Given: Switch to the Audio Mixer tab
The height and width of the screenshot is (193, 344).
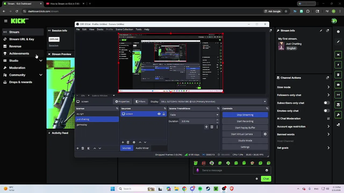Looking at the screenshot, I should [142, 148].
